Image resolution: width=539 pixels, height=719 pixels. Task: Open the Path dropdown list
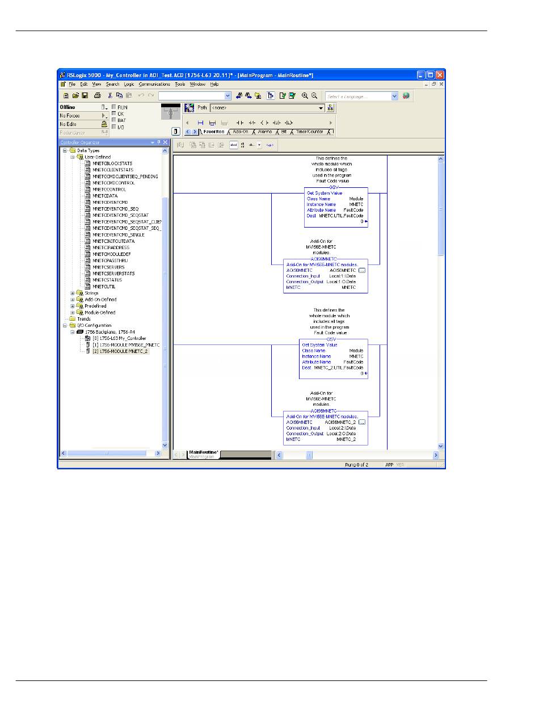pyautogui.click(x=321, y=108)
